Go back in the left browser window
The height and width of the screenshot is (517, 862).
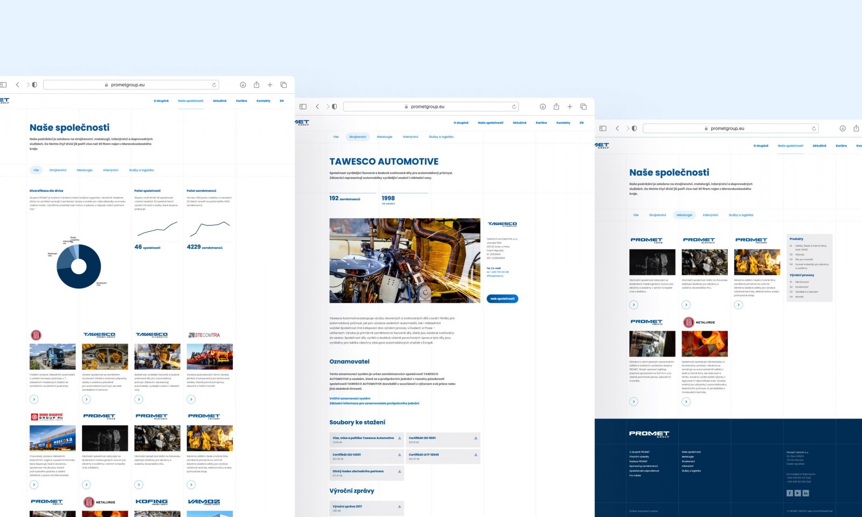[x=17, y=85]
